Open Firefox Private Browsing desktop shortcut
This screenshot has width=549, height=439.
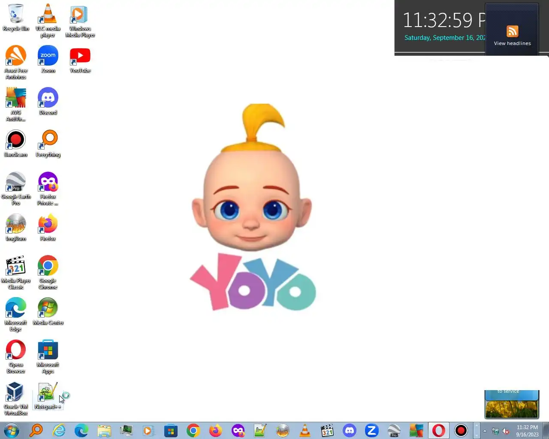pos(48,188)
